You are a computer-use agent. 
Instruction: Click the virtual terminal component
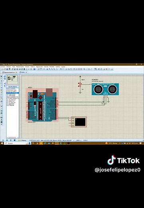[x=79, y=122]
